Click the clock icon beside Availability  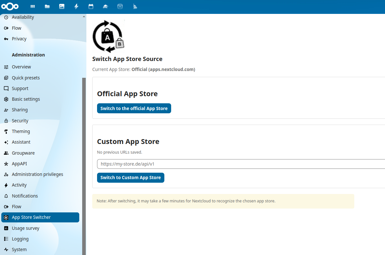coord(6,17)
